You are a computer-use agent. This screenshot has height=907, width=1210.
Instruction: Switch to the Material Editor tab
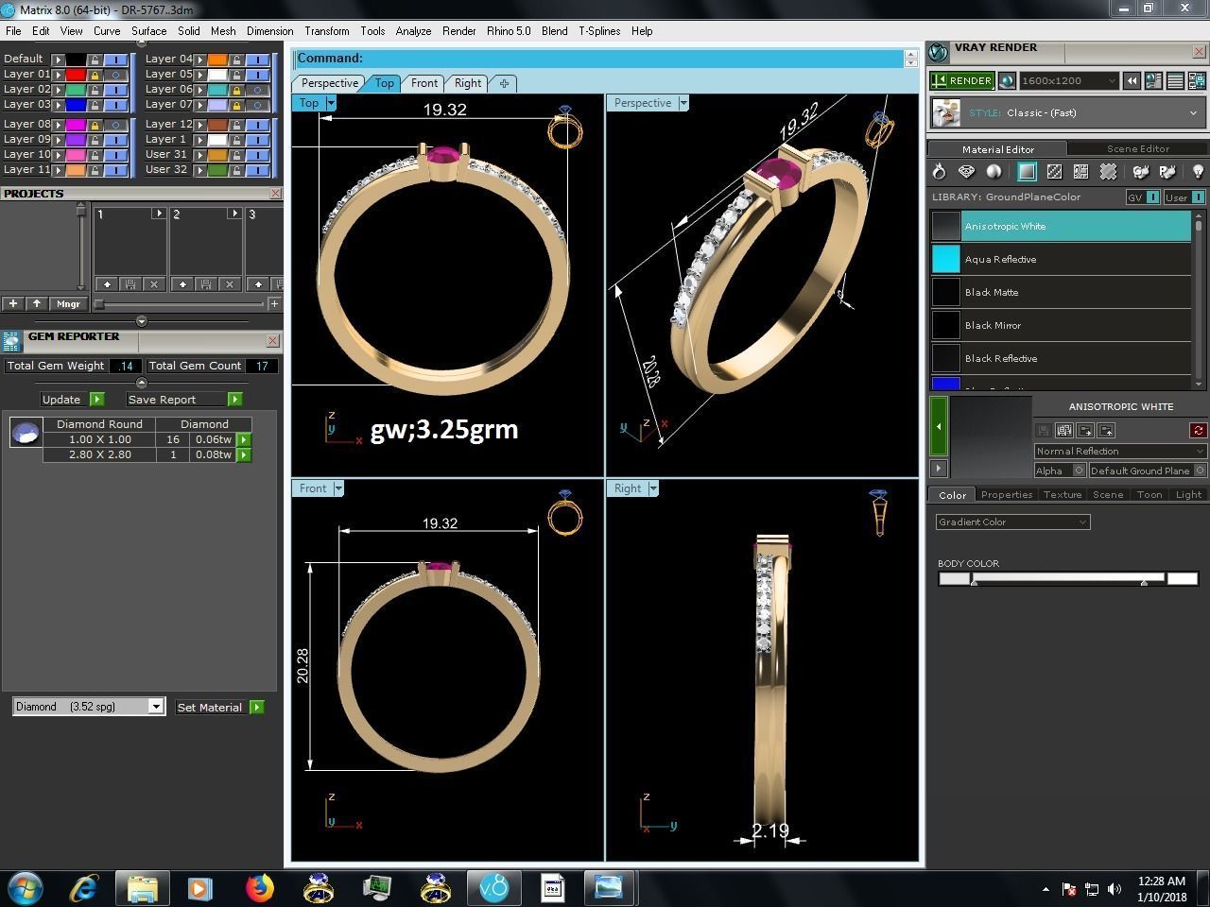(x=997, y=148)
